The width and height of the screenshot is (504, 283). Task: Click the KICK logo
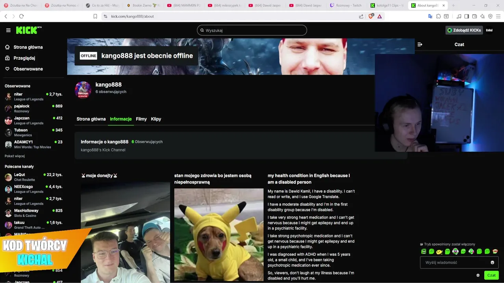pyautogui.click(x=29, y=30)
